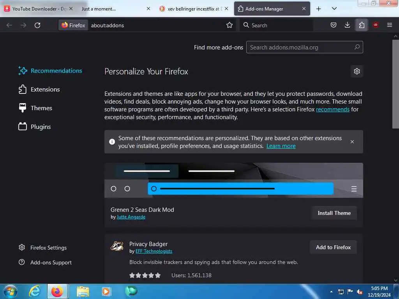
Task: Click the network tray icon
Action: click(x=341, y=292)
